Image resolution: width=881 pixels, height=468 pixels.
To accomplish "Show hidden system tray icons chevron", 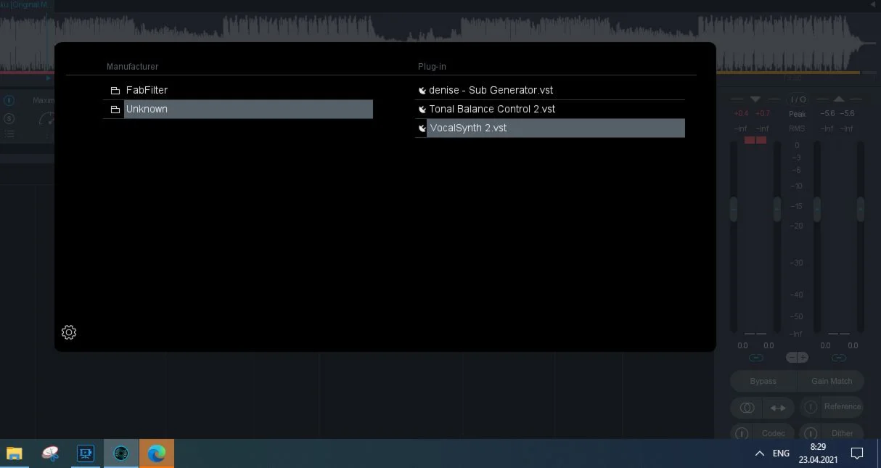I will (759, 453).
